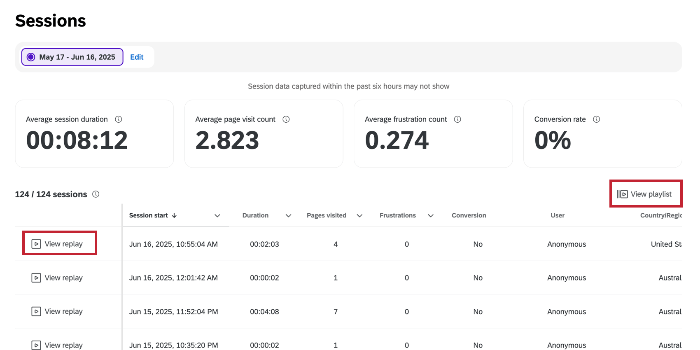Click the Conversion column header
This screenshot has width=700, height=350.
(469, 216)
